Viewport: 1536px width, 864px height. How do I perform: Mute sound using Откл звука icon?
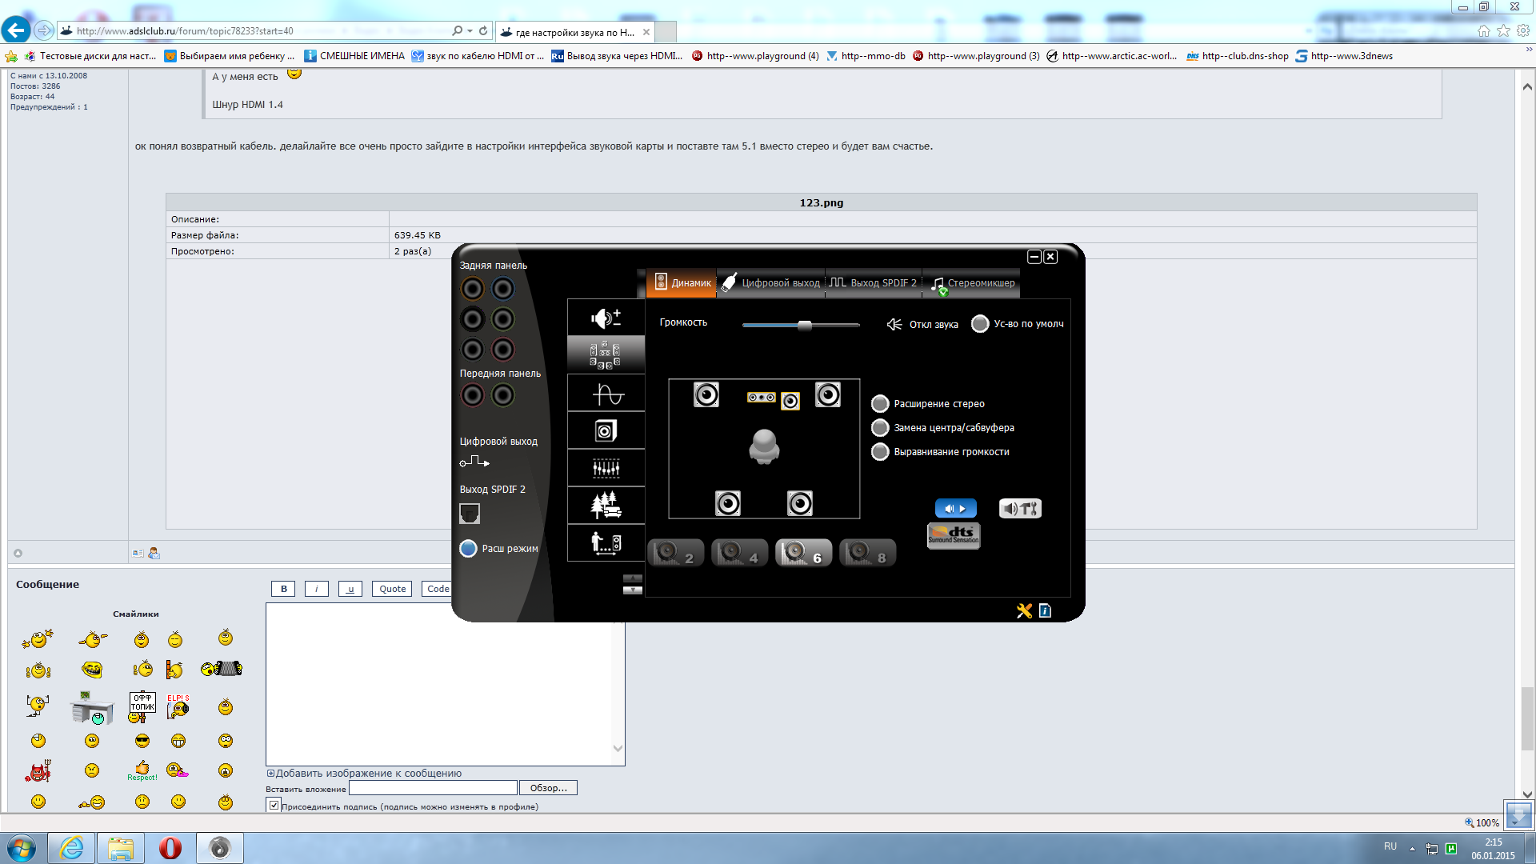click(x=894, y=324)
